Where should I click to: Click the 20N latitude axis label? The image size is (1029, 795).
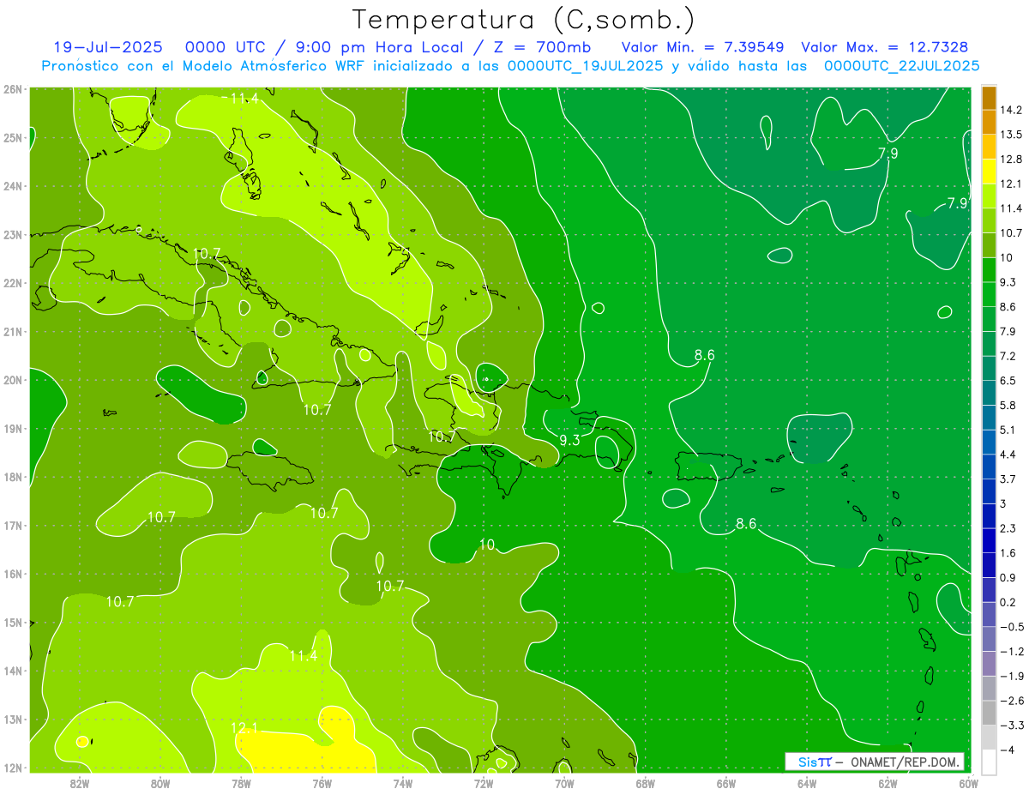(12, 380)
